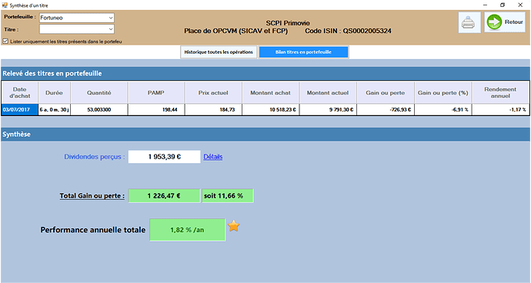Close the Synthèse d'un titre window
Viewport: 531px width, 283px height.
(520, 5)
